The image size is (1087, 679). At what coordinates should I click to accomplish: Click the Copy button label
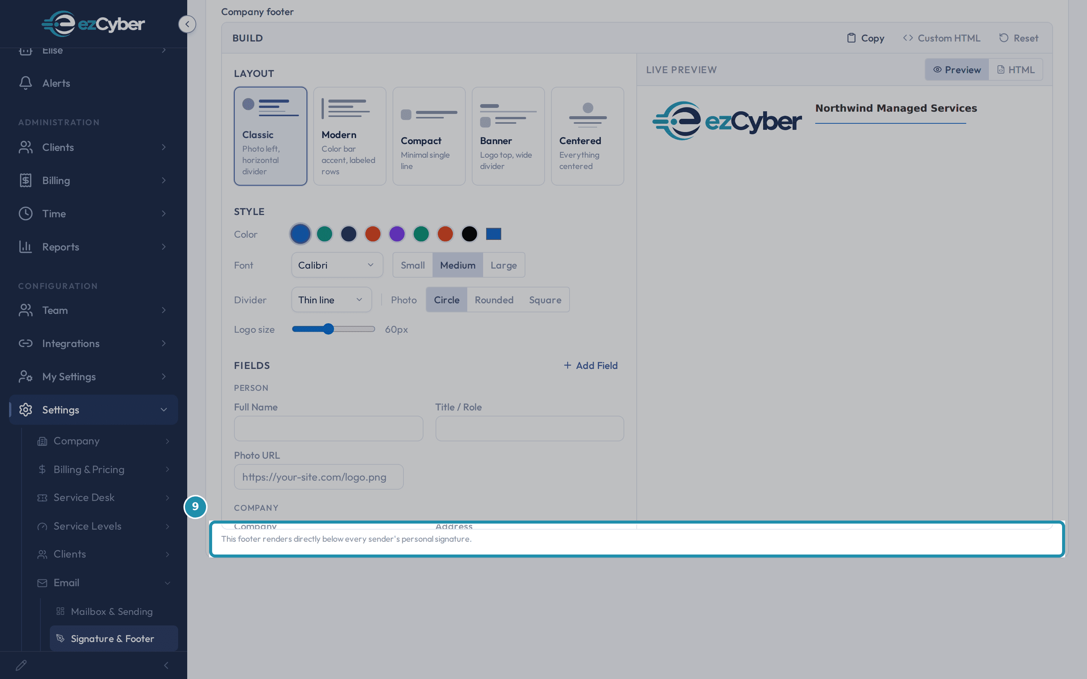[873, 38]
